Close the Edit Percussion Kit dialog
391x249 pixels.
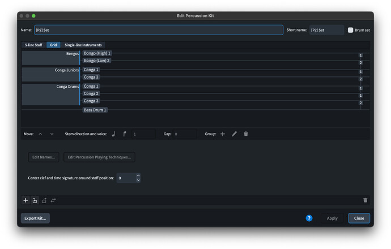click(359, 218)
